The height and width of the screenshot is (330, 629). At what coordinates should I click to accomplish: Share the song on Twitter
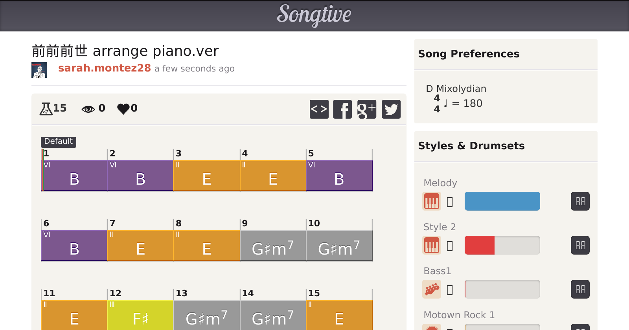tap(391, 109)
